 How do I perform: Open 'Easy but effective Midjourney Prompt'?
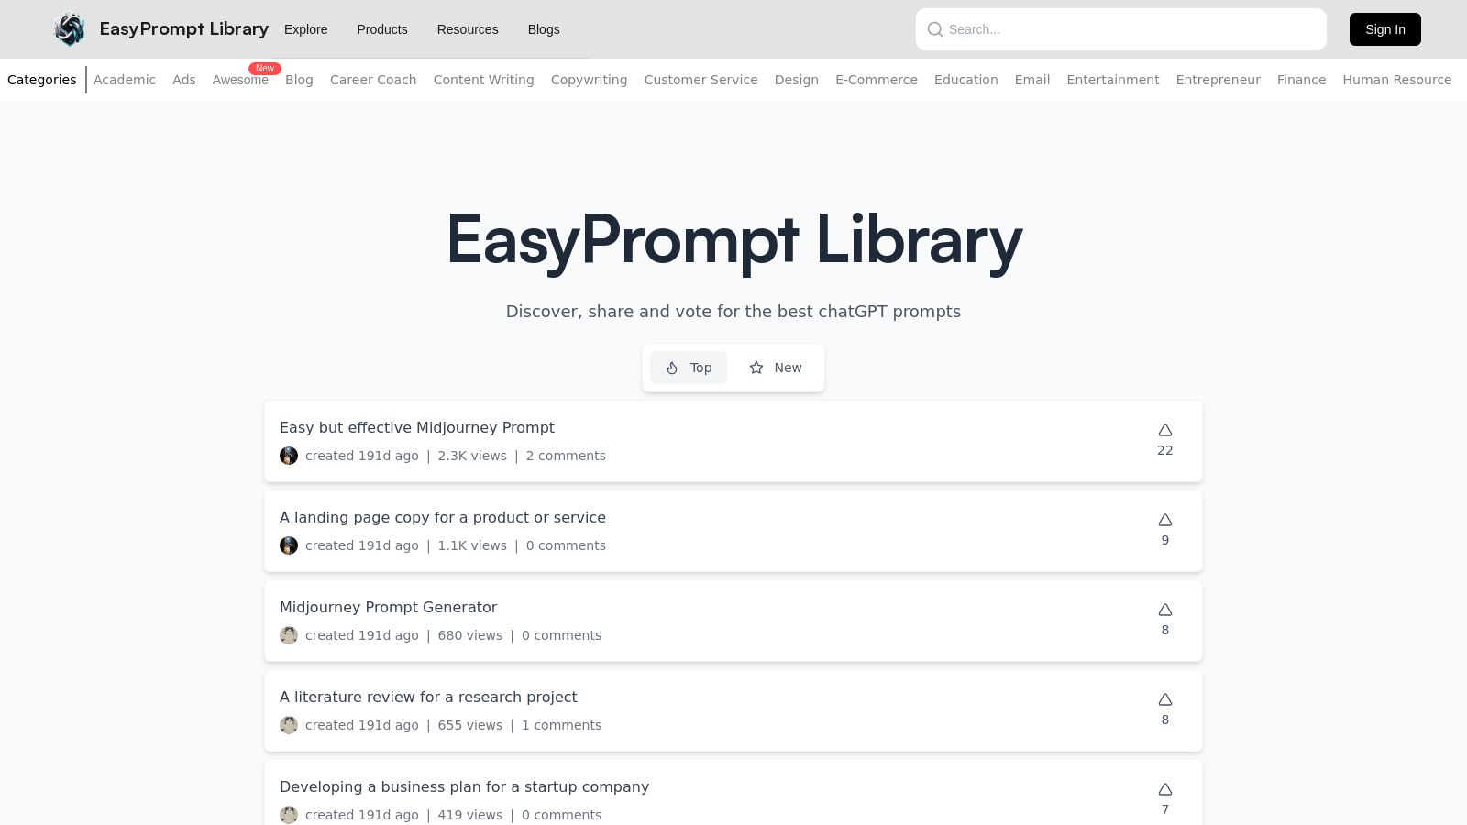[x=417, y=427]
